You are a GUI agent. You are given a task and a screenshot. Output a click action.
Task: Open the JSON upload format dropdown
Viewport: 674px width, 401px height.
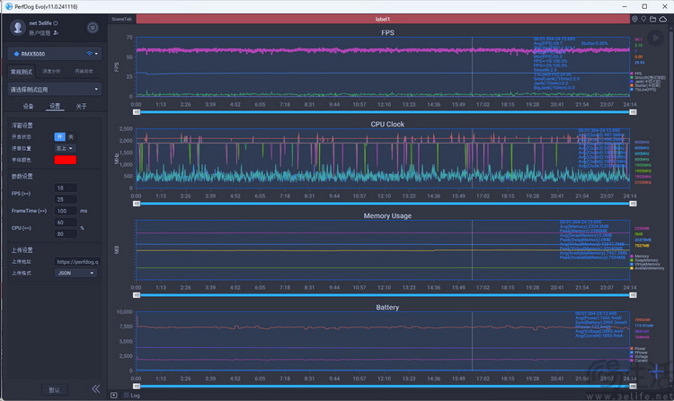pyautogui.click(x=75, y=274)
